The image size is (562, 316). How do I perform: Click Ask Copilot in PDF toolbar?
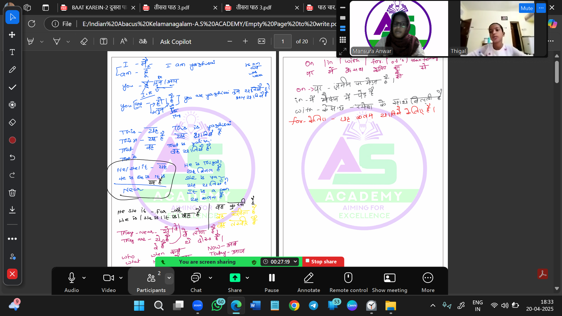click(x=176, y=42)
